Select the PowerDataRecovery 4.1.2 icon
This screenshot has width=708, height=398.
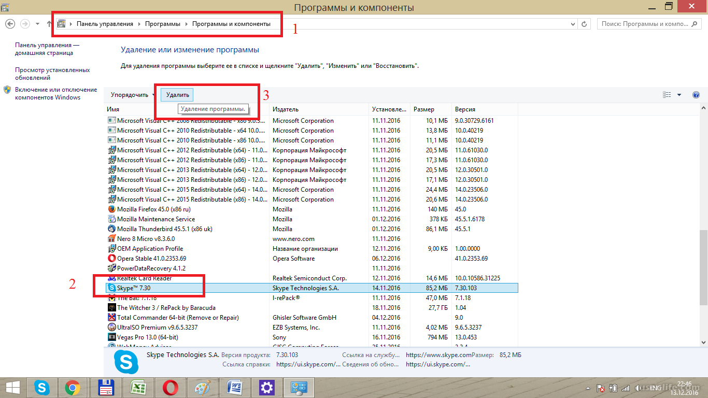111,268
